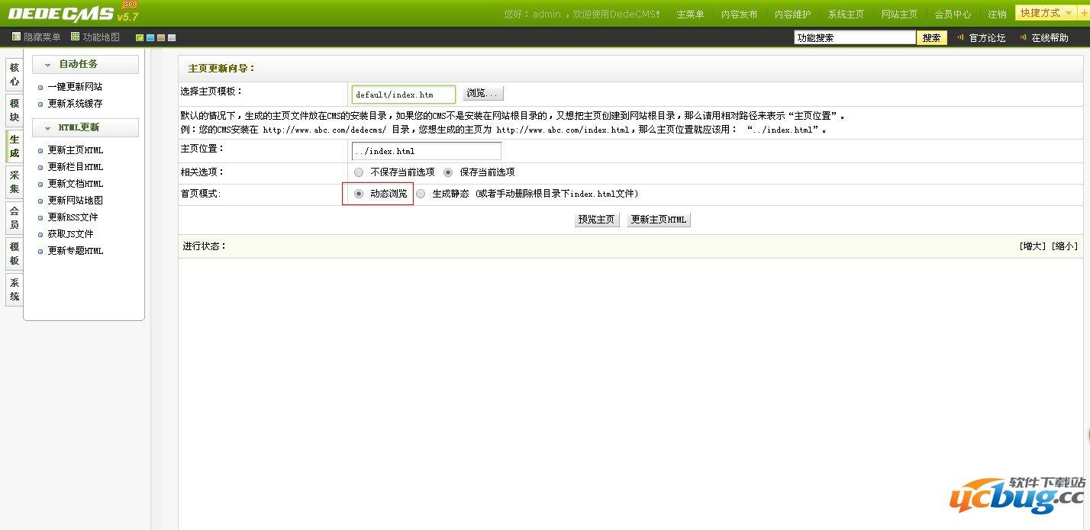The width and height of the screenshot is (1090, 530).
Task: Open 更新主页HTML in sidebar
Action: (76, 150)
